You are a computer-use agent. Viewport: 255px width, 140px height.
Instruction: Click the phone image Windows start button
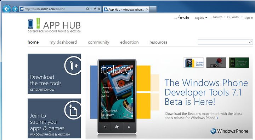tap(117, 127)
